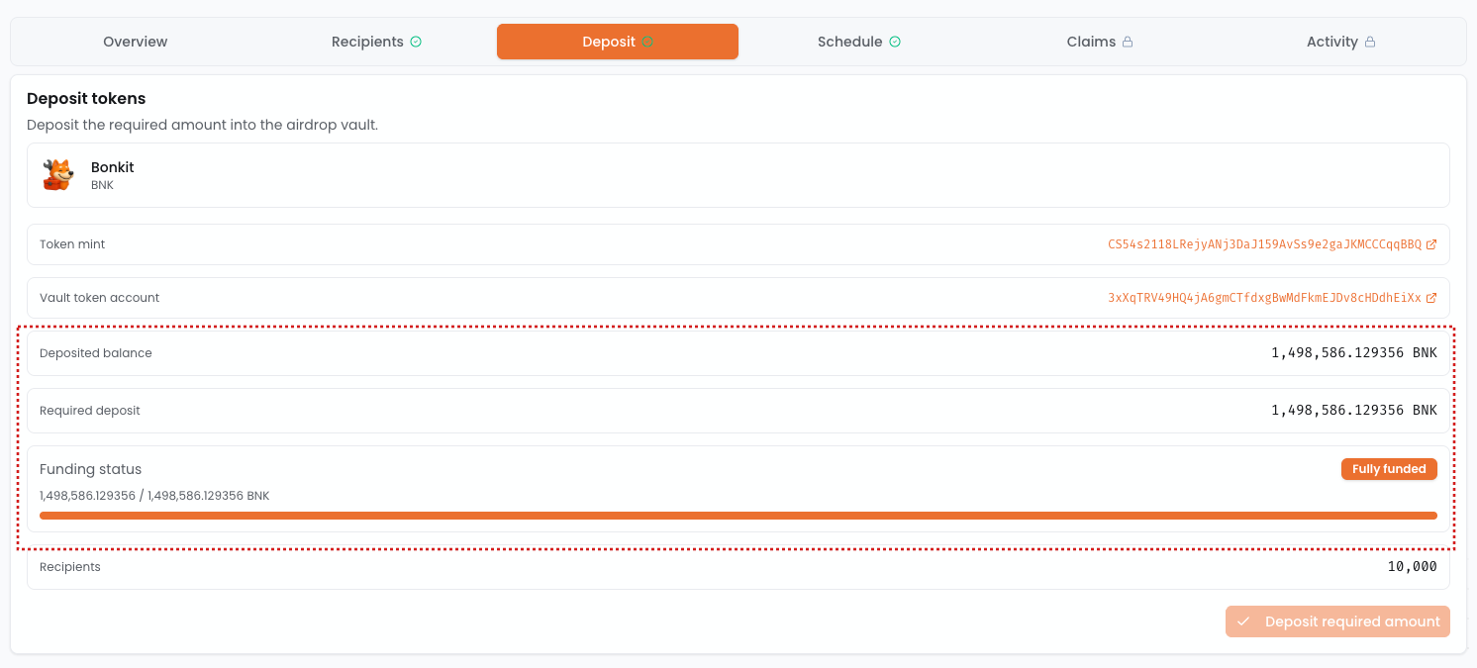Image resolution: width=1477 pixels, height=668 pixels.
Task: Click the check icon on the Deposit tab
Action: point(647,42)
